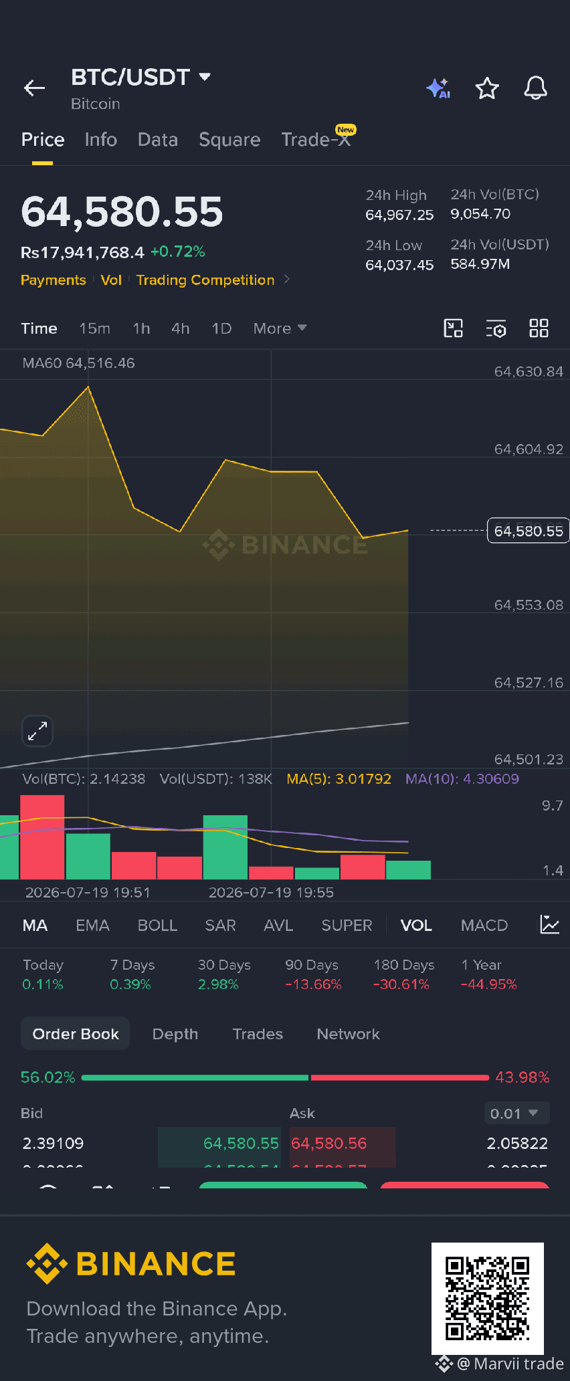Viewport: 570px width, 1381px height.
Task: Toggle the BOLL indicator
Action: 157,925
